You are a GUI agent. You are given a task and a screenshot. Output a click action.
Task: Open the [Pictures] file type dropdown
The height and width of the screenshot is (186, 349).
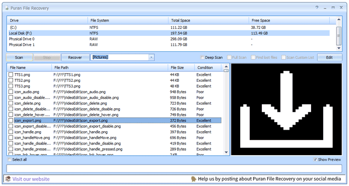click(151, 57)
